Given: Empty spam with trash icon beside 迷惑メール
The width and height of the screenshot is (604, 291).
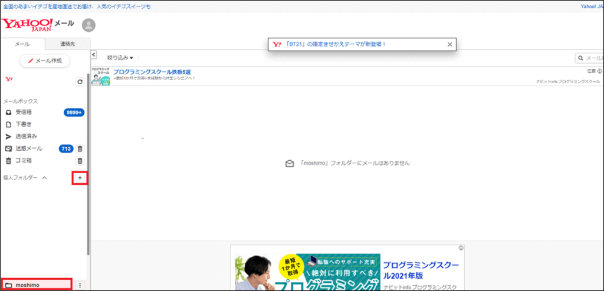Looking at the screenshot, I should [x=80, y=148].
